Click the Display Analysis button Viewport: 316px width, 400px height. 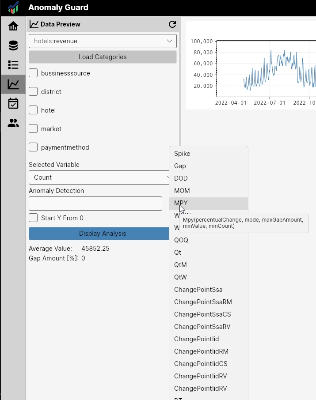(99, 234)
